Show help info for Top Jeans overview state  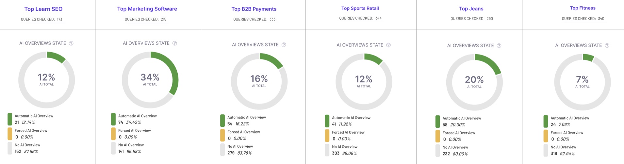(499, 46)
